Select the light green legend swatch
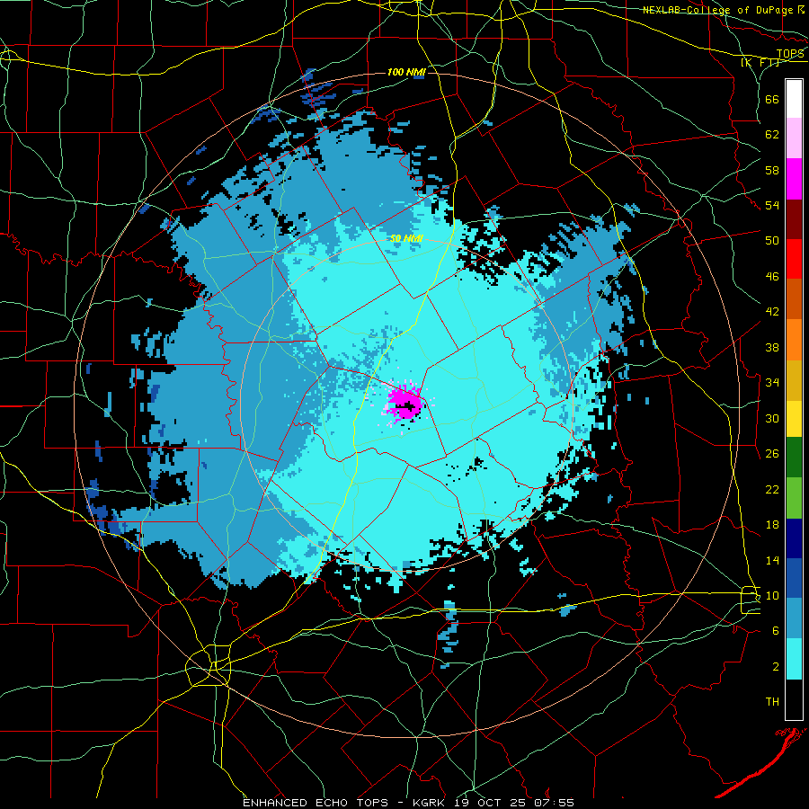This screenshot has width=809, height=809. coord(794,498)
